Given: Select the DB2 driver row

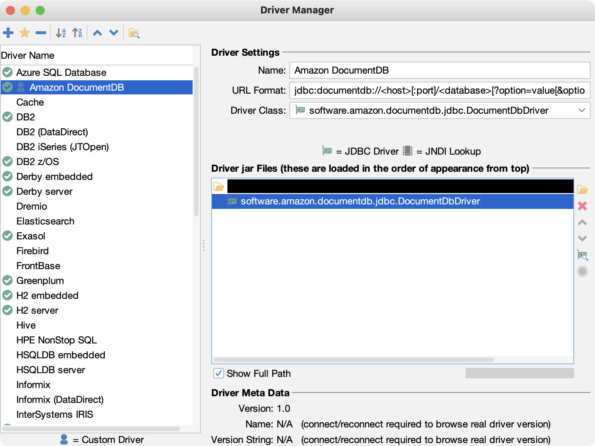Looking at the screenshot, I should tap(97, 117).
